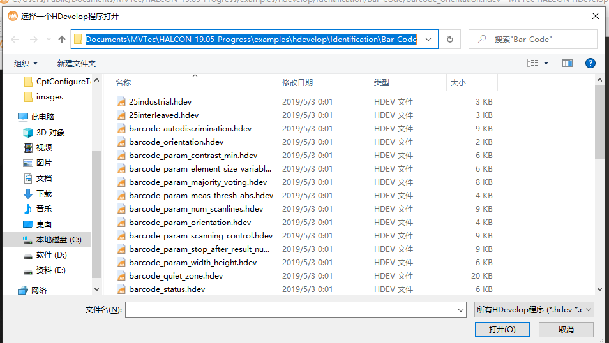
Task: Select barcode_param_num_scanlines.hdev file
Action: (196, 208)
